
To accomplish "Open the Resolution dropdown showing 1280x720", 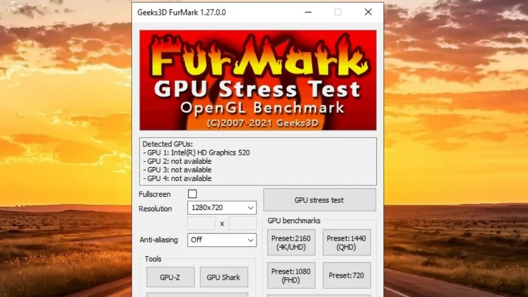I will 222,208.
